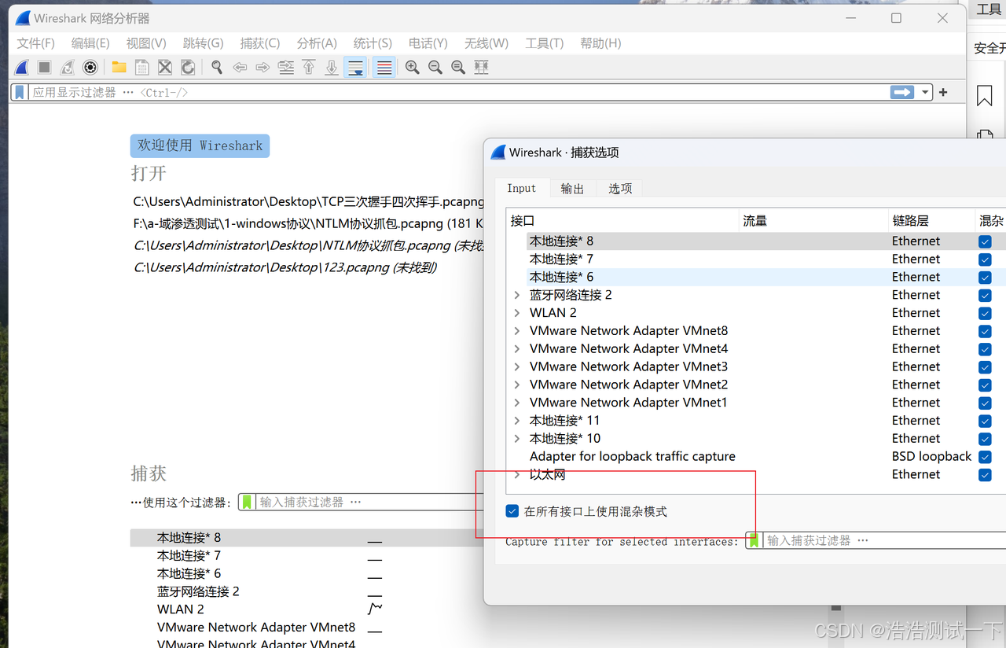Click green bookmark in dialog capture filter
This screenshot has height=648, width=1006.
[754, 540]
